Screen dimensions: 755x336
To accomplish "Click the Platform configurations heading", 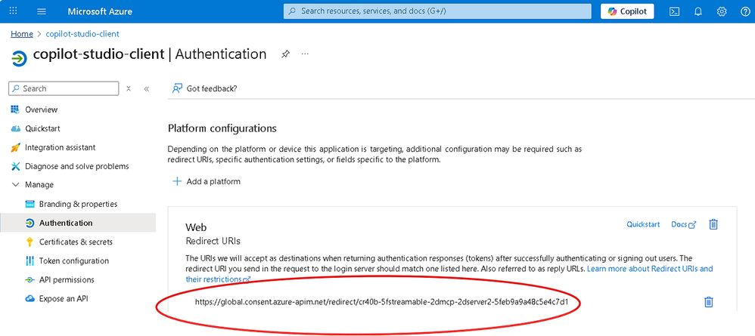I will tap(222, 128).
